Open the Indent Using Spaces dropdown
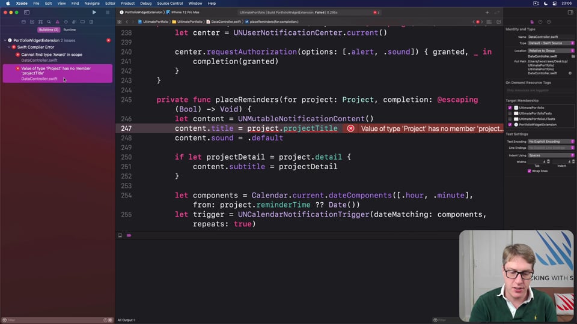 click(x=551, y=155)
